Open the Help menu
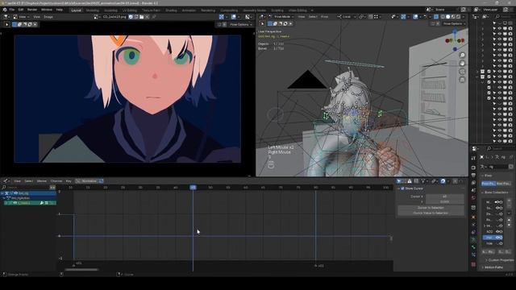 tap(59, 10)
